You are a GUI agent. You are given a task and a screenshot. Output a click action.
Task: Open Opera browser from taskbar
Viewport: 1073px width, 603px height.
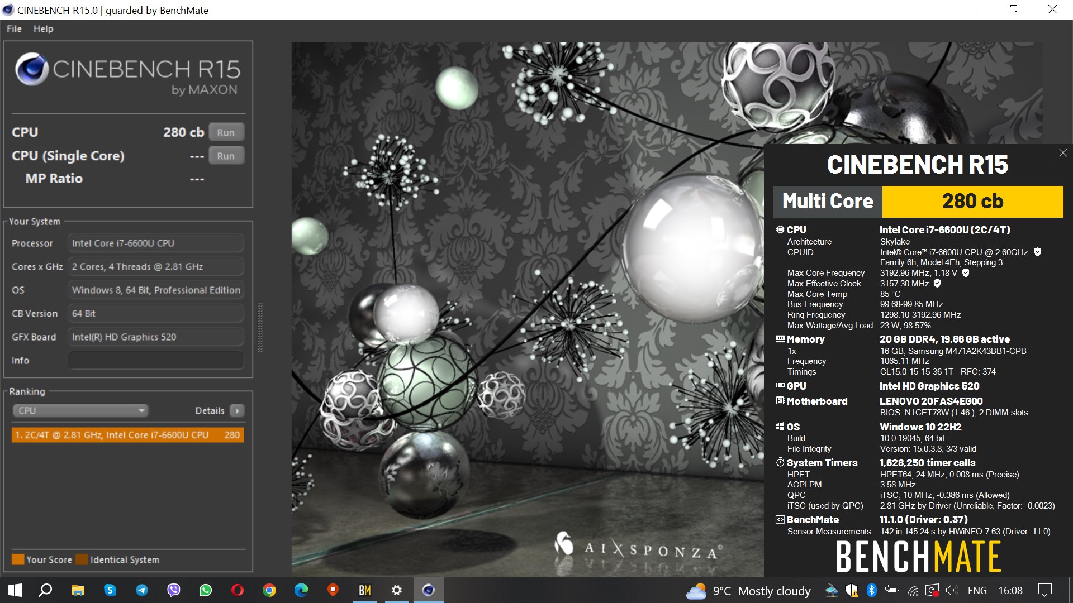238,590
